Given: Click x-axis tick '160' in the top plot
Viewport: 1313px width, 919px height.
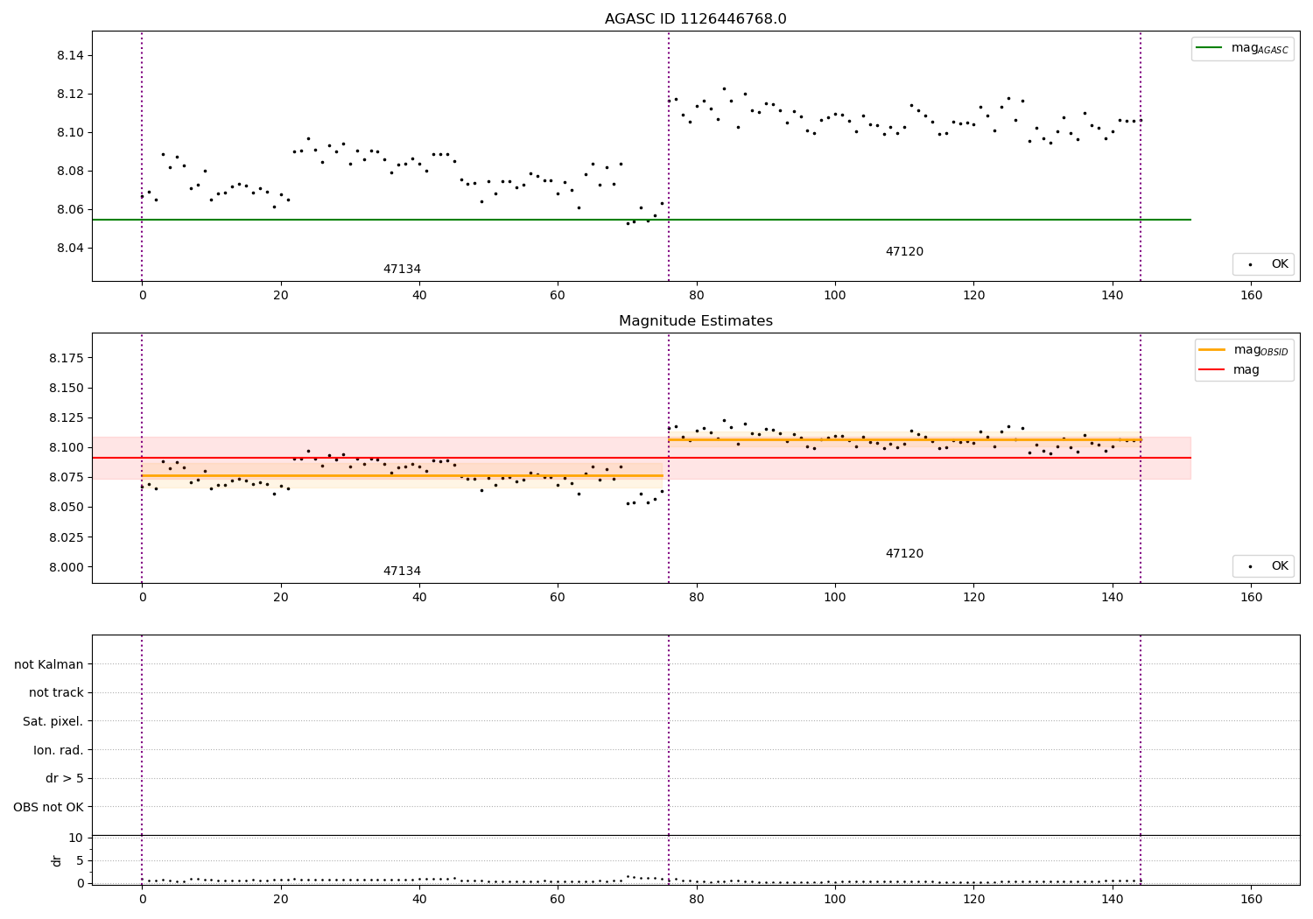Looking at the screenshot, I should click(1252, 295).
